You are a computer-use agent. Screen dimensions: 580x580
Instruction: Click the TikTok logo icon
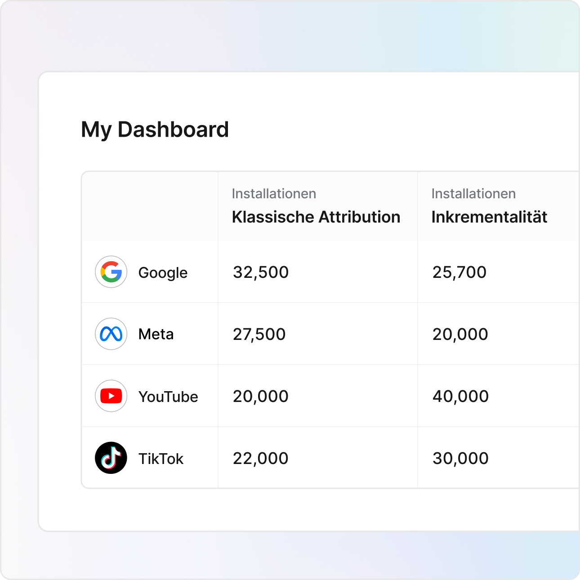[111, 458]
